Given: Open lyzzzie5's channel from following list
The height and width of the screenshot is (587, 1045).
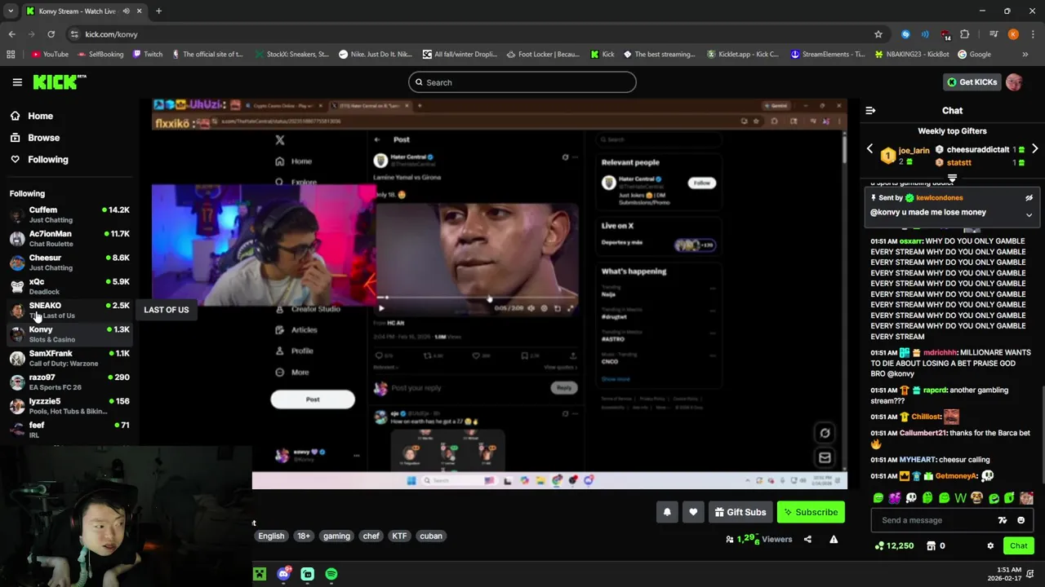Looking at the screenshot, I should coord(69,406).
